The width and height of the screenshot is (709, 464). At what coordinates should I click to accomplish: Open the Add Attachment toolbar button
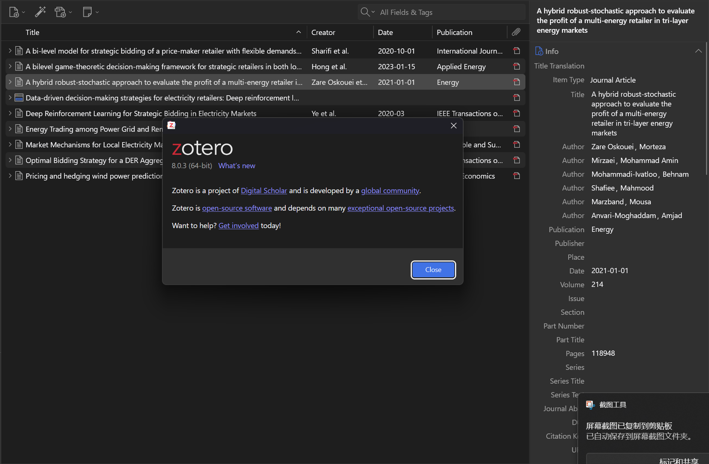click(63, 12)
